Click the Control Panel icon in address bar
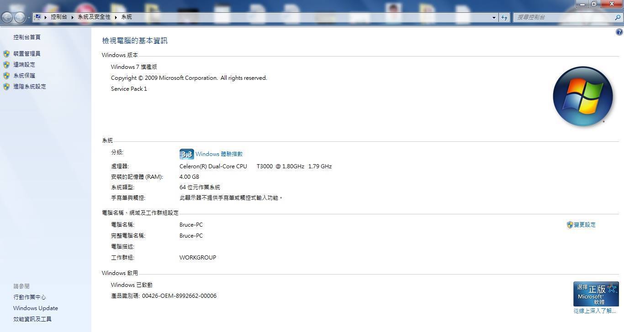 38,17
